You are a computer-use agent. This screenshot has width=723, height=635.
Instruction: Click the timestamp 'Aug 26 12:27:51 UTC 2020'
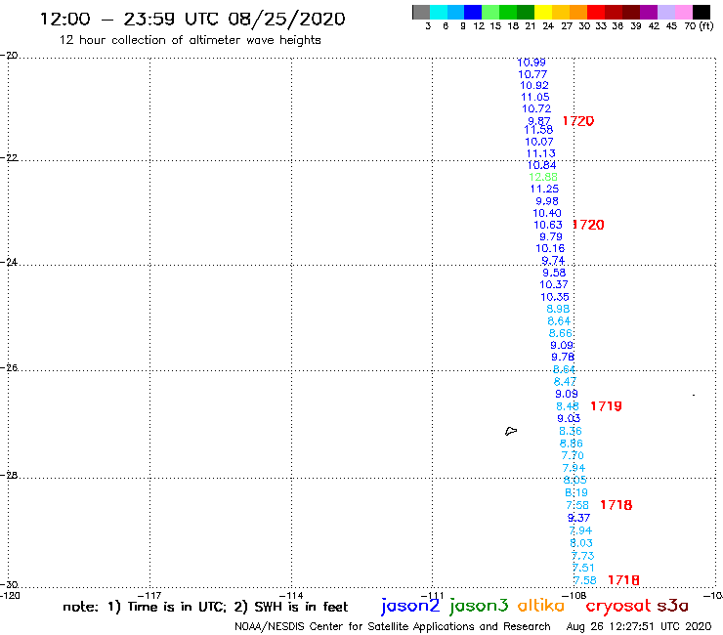pos(639,627)
